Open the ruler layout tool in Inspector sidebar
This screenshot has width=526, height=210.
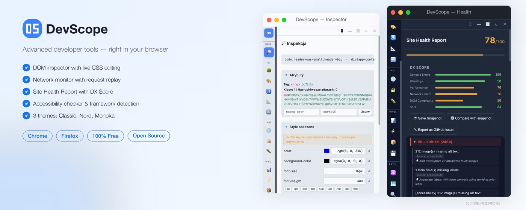269,102
